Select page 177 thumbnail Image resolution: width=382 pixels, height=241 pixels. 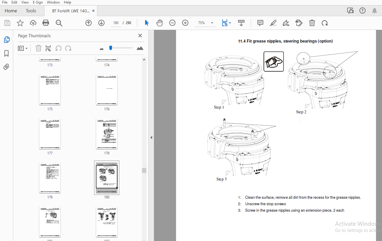[x=50, y=134]
